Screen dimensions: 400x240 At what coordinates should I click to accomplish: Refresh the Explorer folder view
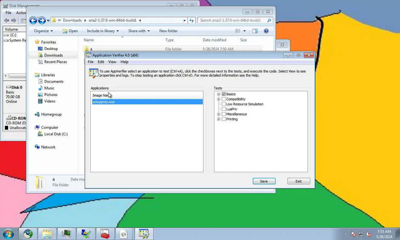pyautogui.click(x=192, y=20)
